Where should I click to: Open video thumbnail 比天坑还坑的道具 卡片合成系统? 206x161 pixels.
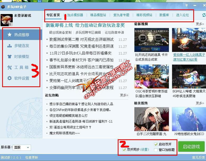tap(152, 40)
